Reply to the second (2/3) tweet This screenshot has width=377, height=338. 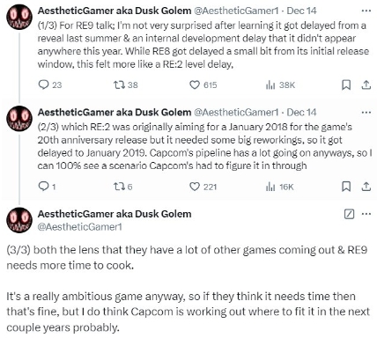point(47,187)
